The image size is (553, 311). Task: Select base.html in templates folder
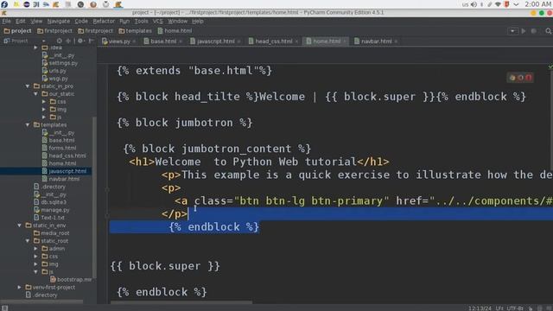[x=59, y=140]
